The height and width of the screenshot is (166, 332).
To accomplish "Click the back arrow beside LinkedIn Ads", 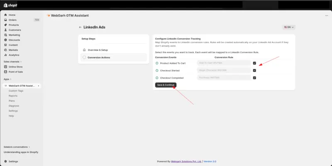I will [x=80, y=27].
